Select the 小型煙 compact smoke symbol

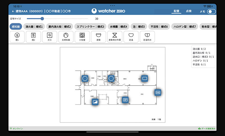(82, 37)
